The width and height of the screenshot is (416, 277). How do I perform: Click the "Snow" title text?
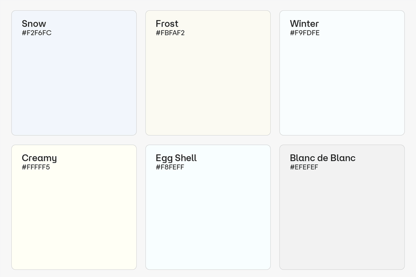[x=34, y=24]
